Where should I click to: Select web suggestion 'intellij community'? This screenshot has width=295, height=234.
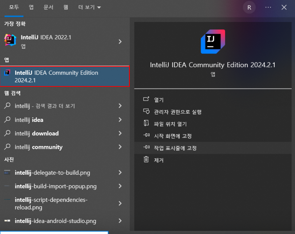65,147
